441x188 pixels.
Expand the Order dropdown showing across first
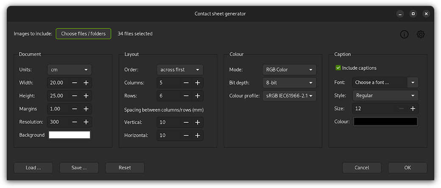coord(180,69)
